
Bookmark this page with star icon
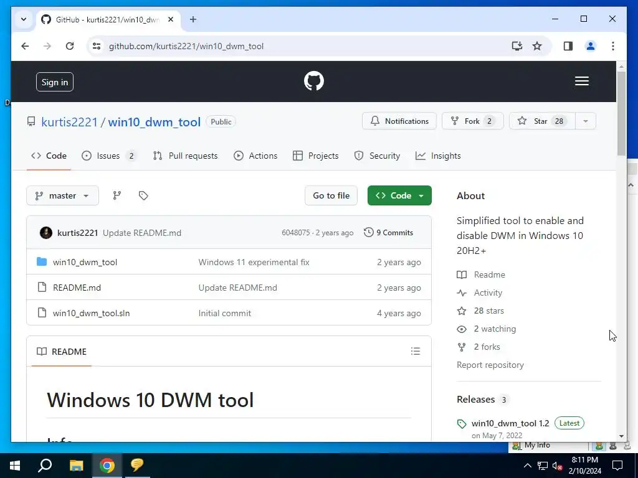pos(537,46)
